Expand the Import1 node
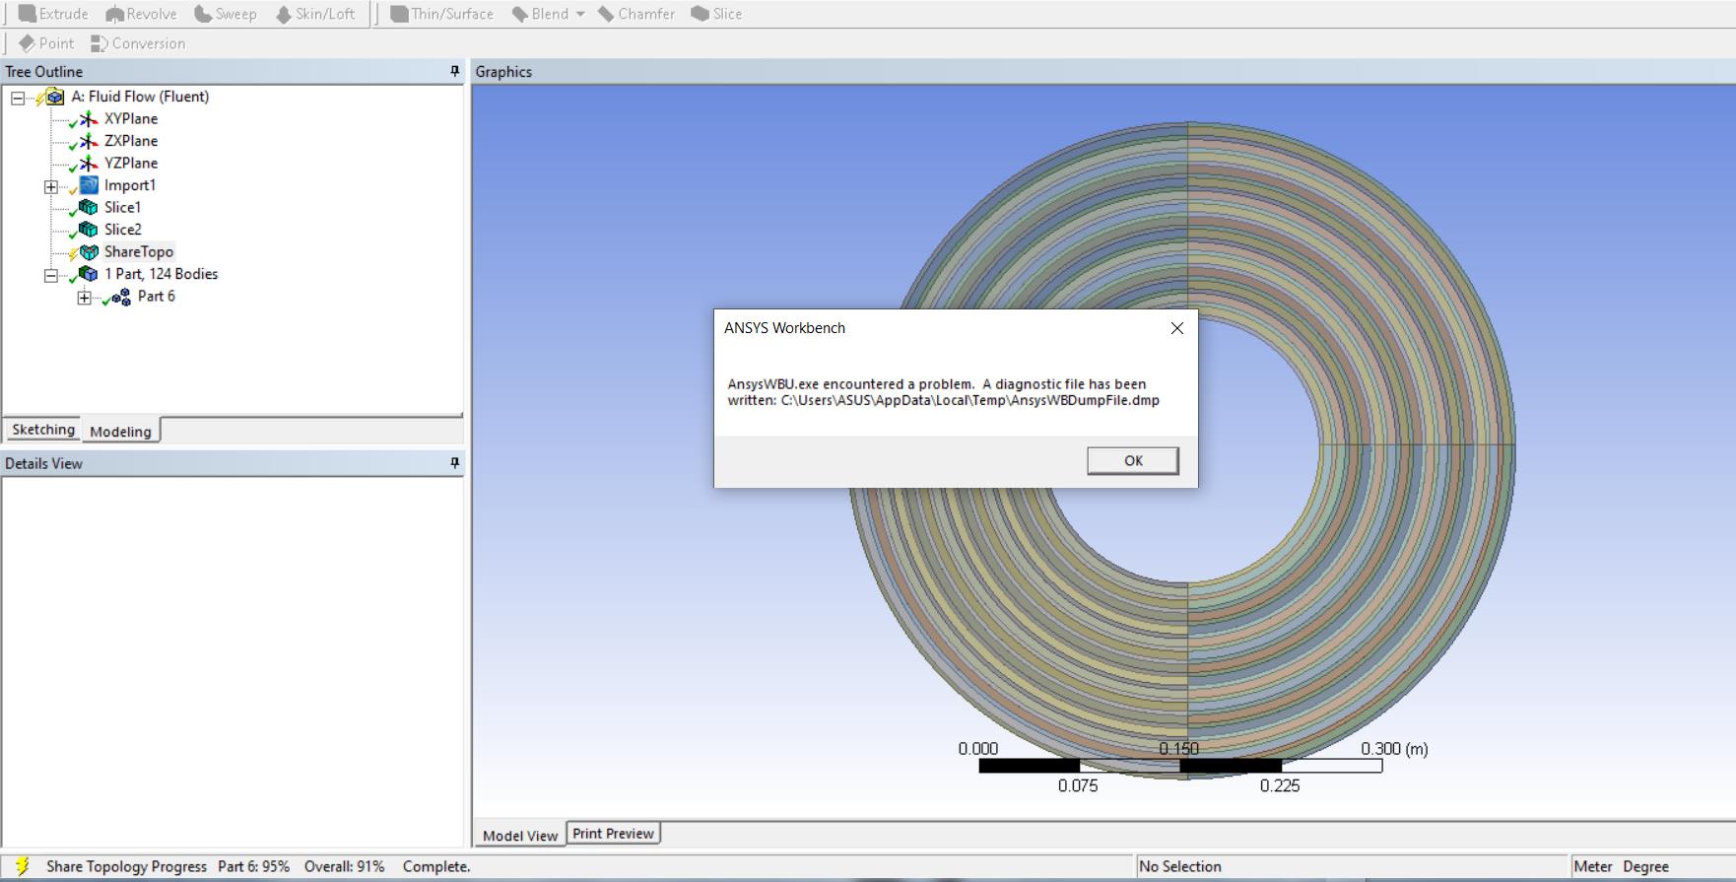1736x882 pixels. click(51, 186)
